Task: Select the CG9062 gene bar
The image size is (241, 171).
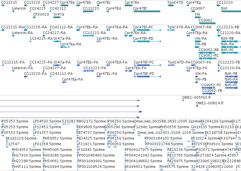Action: point(207,23)
